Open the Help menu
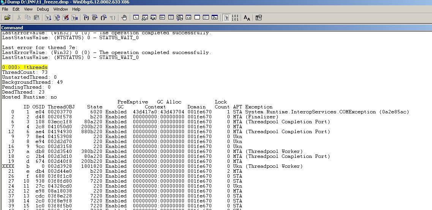432x210 pixels. (x=76, y=9)
